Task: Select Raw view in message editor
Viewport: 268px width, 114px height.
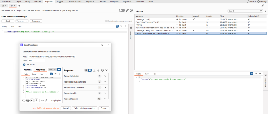Action: click(13, 27)
